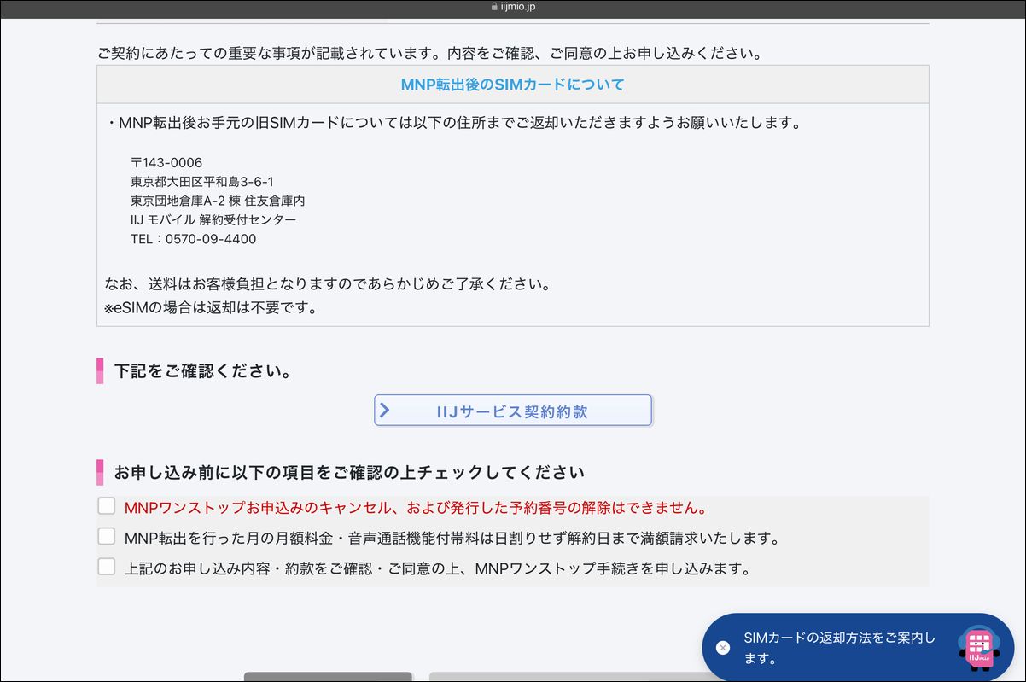Click the SIMカードの返却方法をご案内します chat message

click(839, 648)
